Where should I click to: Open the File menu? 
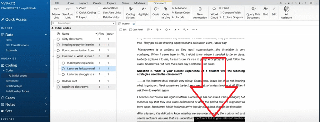click(x=57, y=3)
